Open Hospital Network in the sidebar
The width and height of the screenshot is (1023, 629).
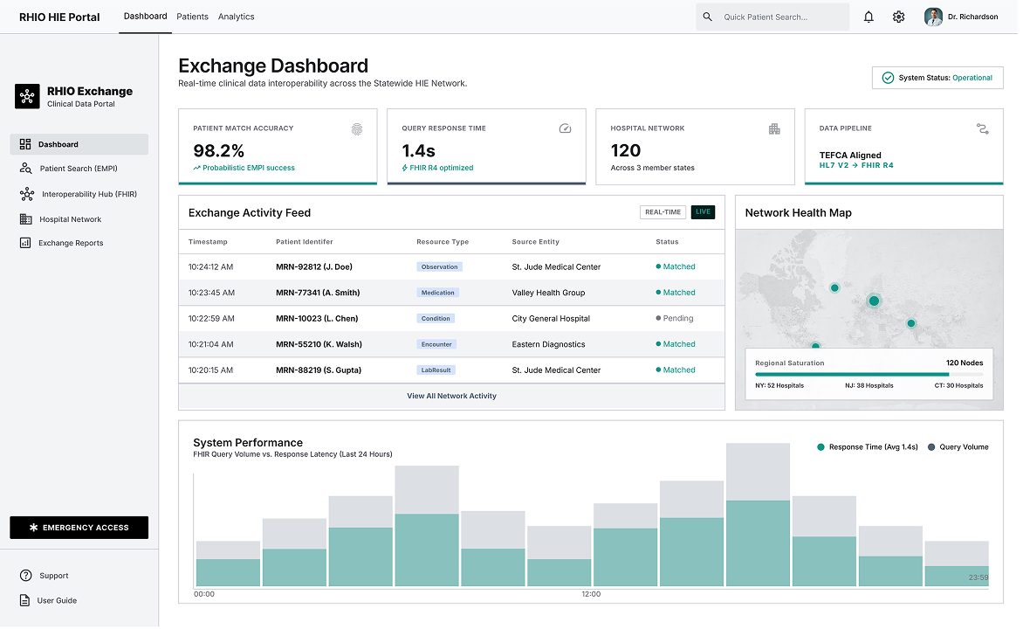tap(79, 220)
